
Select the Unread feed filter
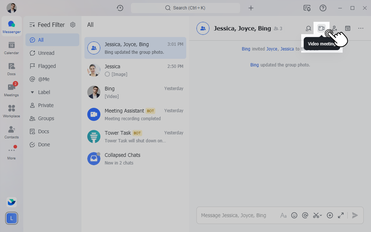[46, 53]
